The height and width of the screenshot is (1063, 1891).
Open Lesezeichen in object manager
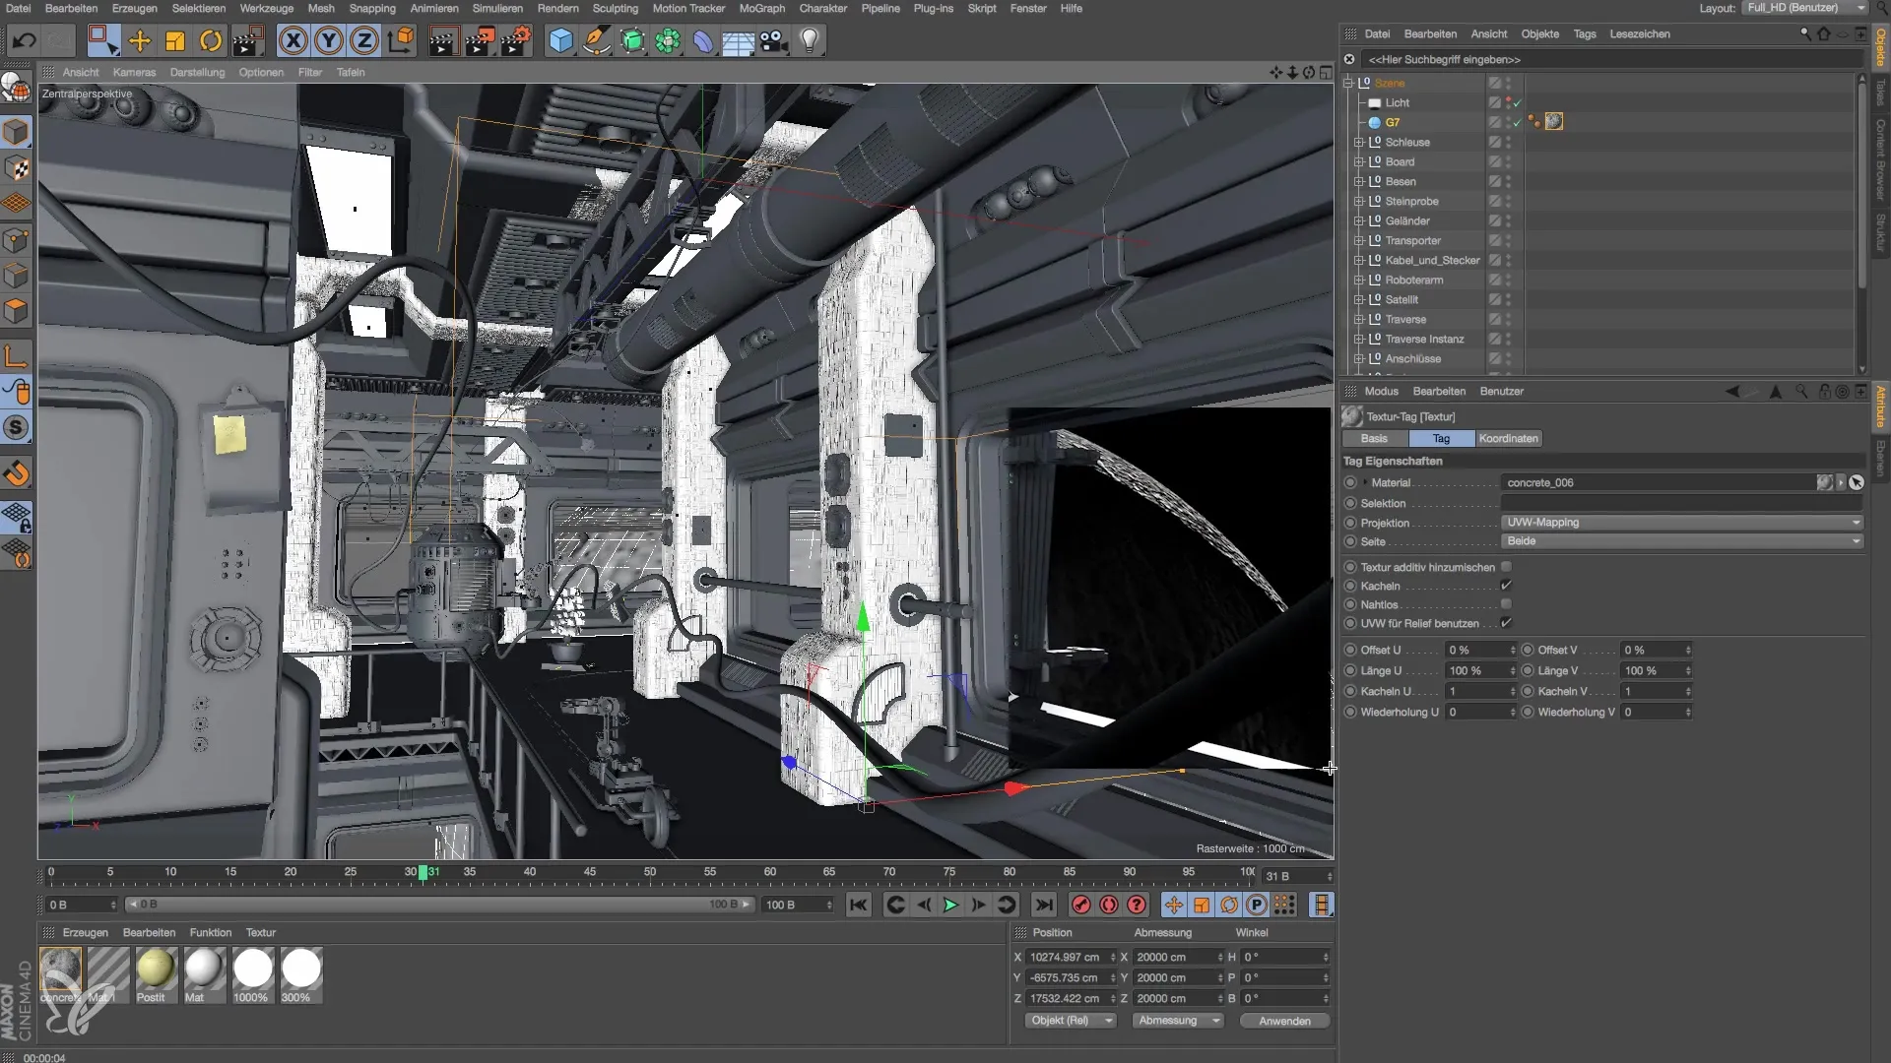(x=1639, y=33)
